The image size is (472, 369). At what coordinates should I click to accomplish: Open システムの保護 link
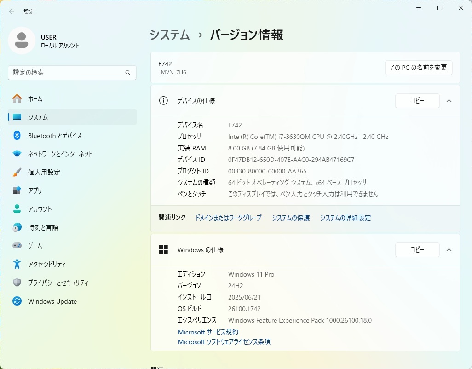click(291, 218)
